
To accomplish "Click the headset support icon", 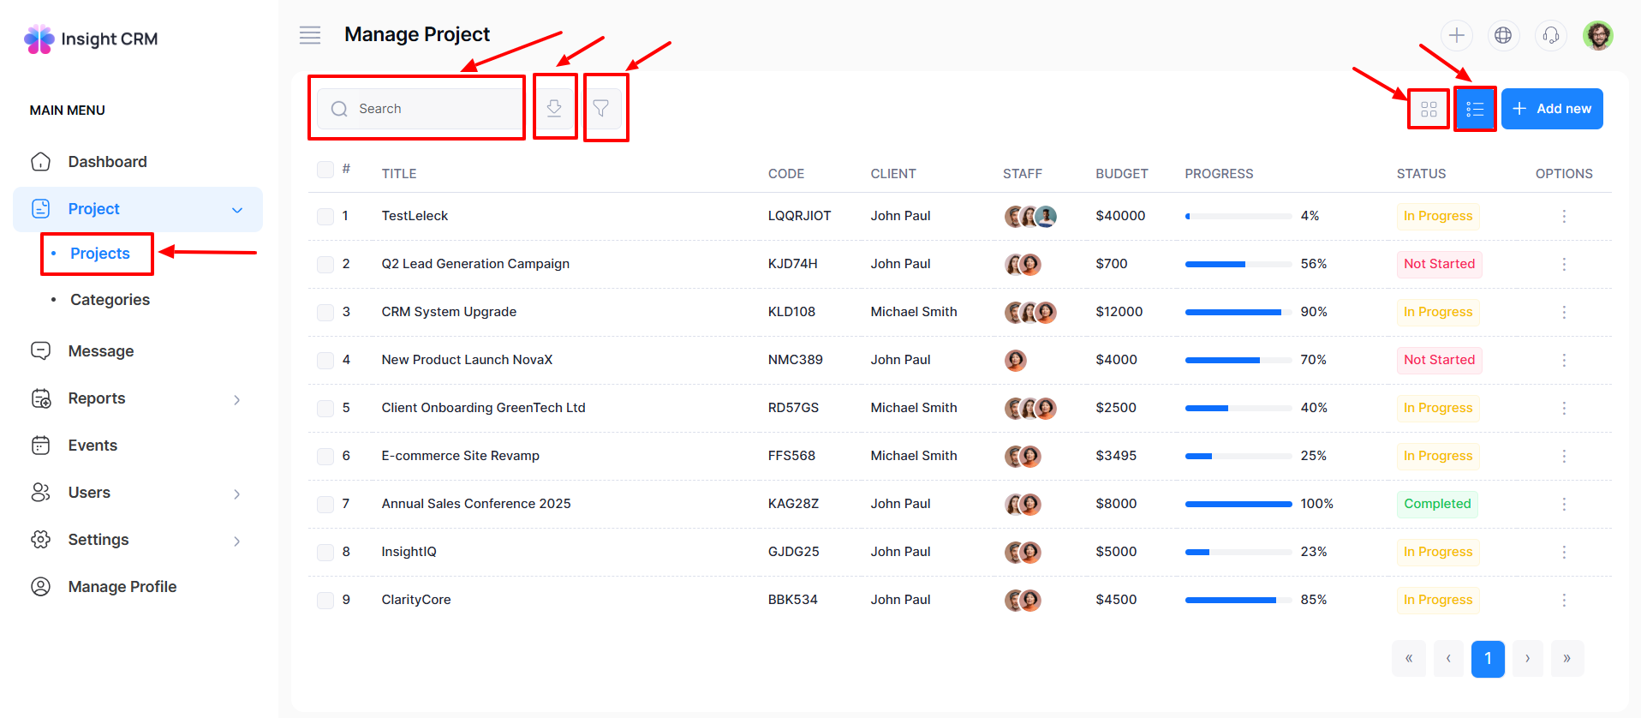I will click(1550, 35).
